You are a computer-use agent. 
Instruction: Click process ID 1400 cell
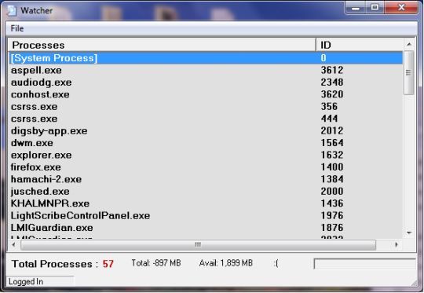332,167
